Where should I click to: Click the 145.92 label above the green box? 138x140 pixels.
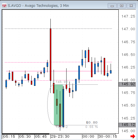pyautogui.click(x=62, y=82)
